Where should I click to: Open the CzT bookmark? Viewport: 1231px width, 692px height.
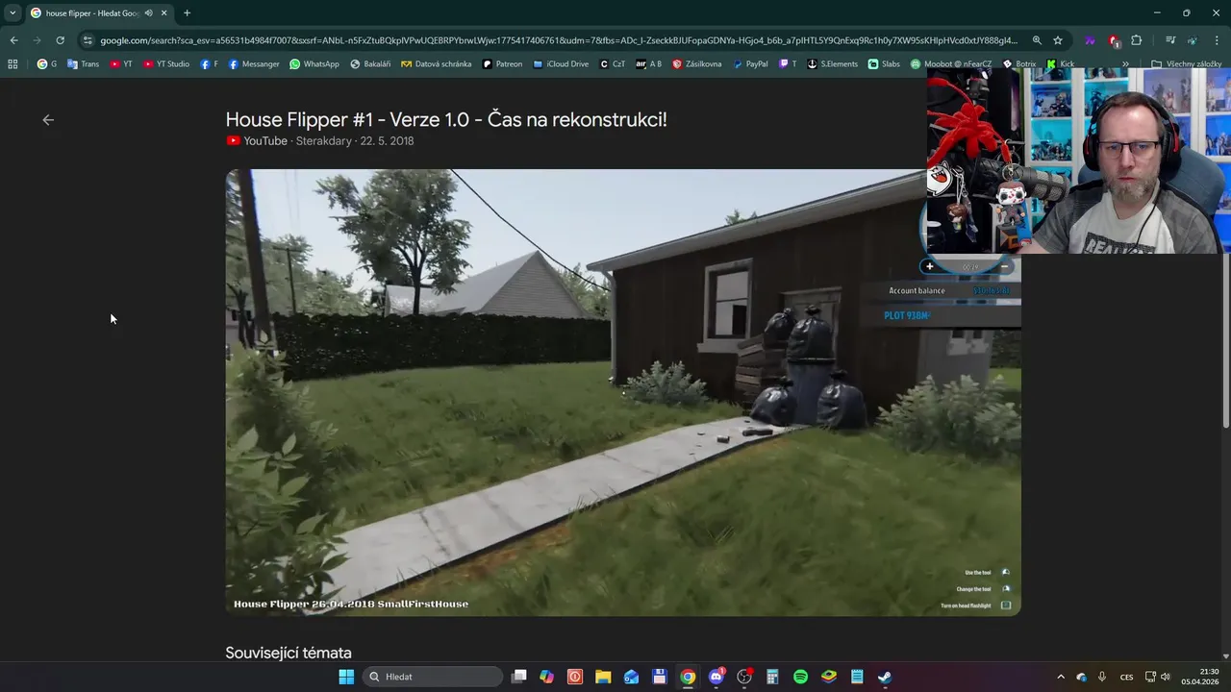[613, 64]
